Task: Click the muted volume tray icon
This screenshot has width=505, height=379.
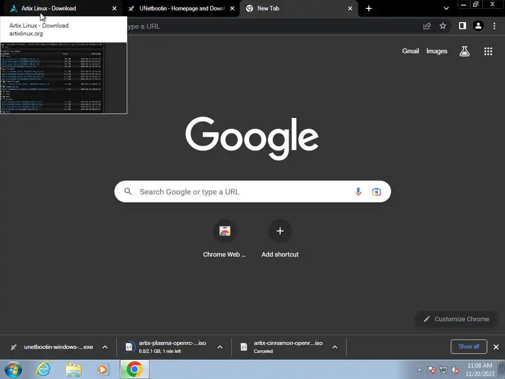Action: coord(455,370)
